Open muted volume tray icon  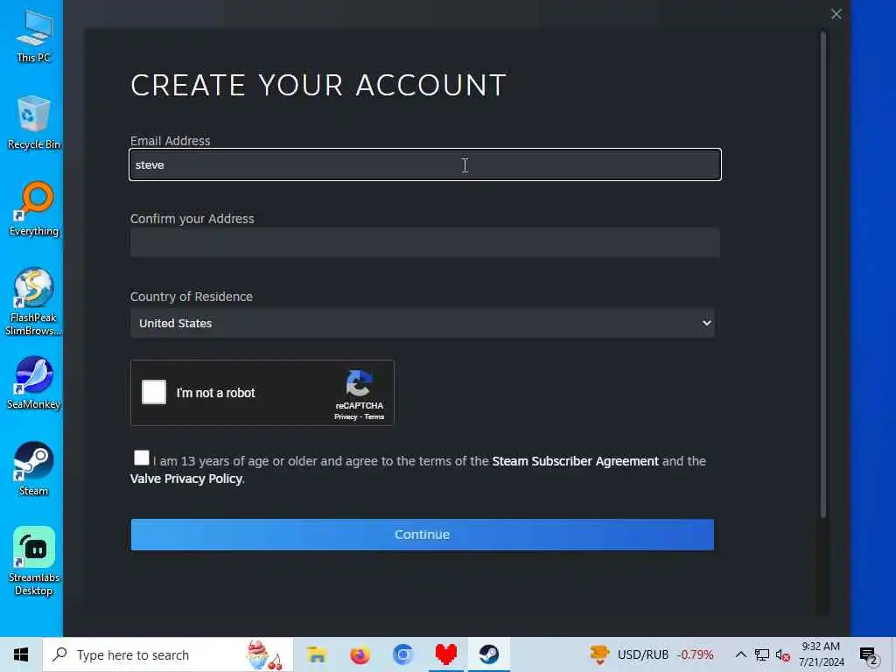[x=783, y=654]
